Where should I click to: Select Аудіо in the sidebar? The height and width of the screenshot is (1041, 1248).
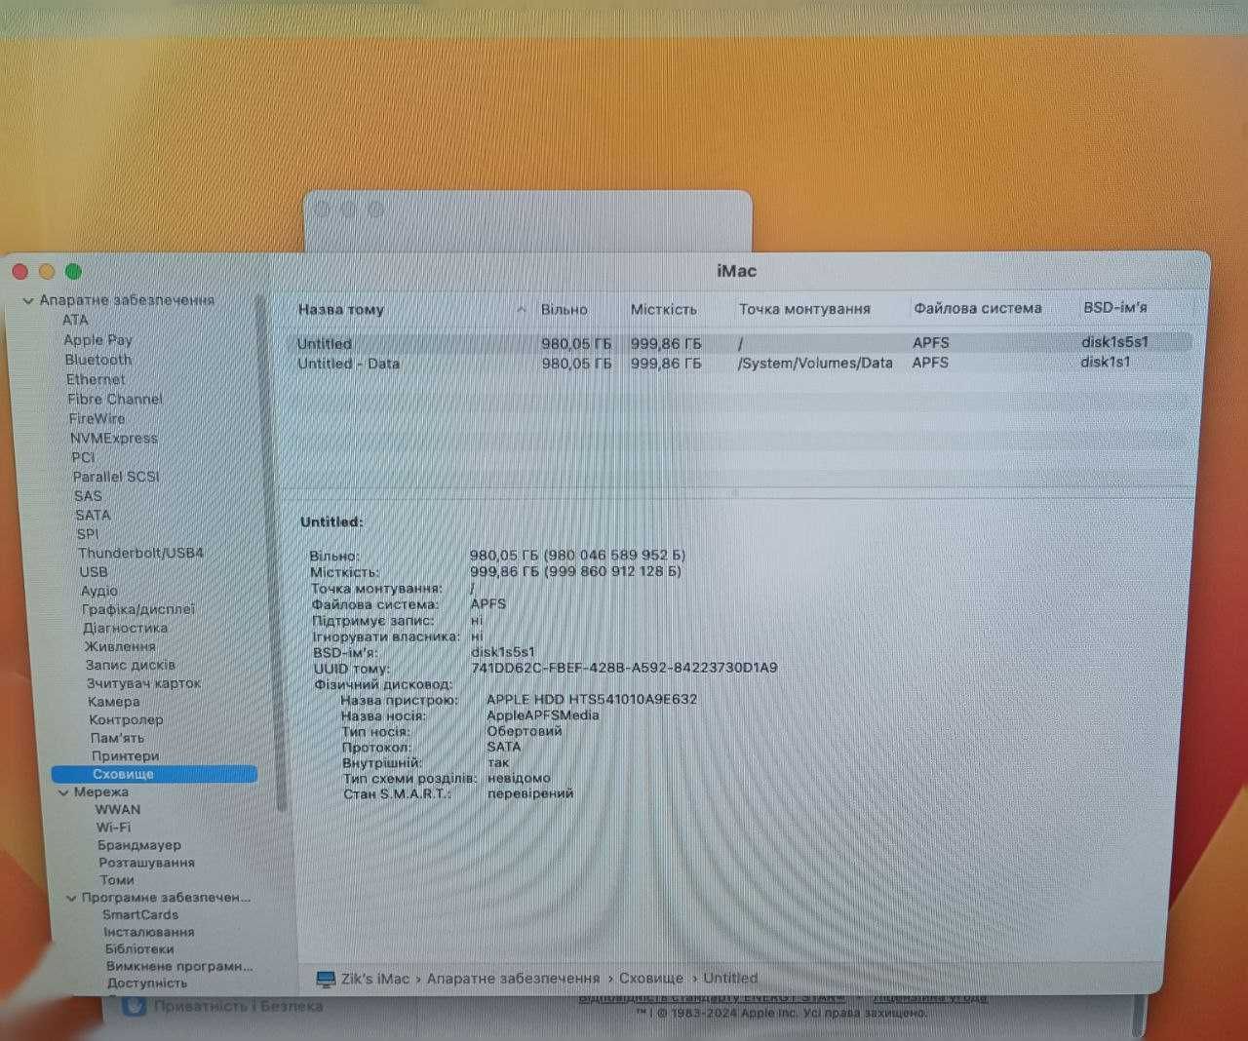(x=99, y=591)
